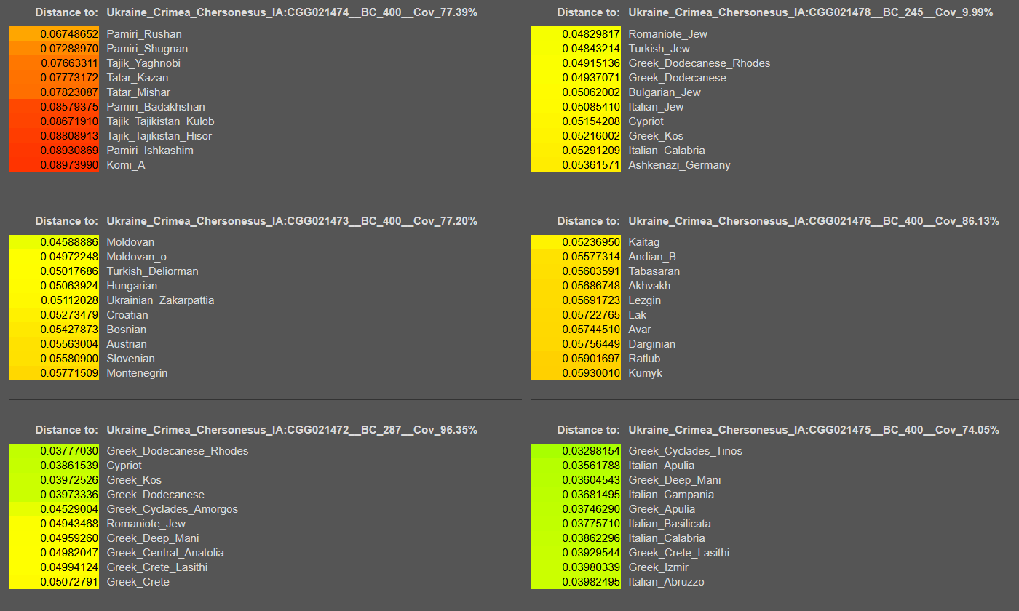Click the distance value 0.03861539

pos(69,466)
